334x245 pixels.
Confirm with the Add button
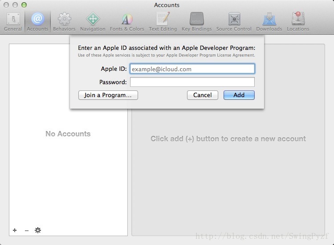click(239, 95)
